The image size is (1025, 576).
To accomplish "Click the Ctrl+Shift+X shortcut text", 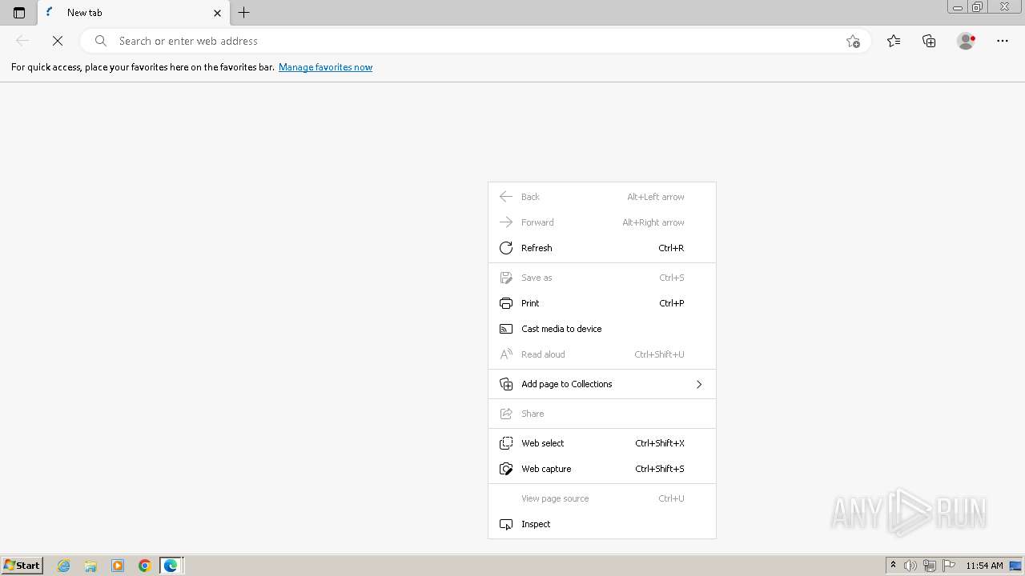I will point(660,443).
